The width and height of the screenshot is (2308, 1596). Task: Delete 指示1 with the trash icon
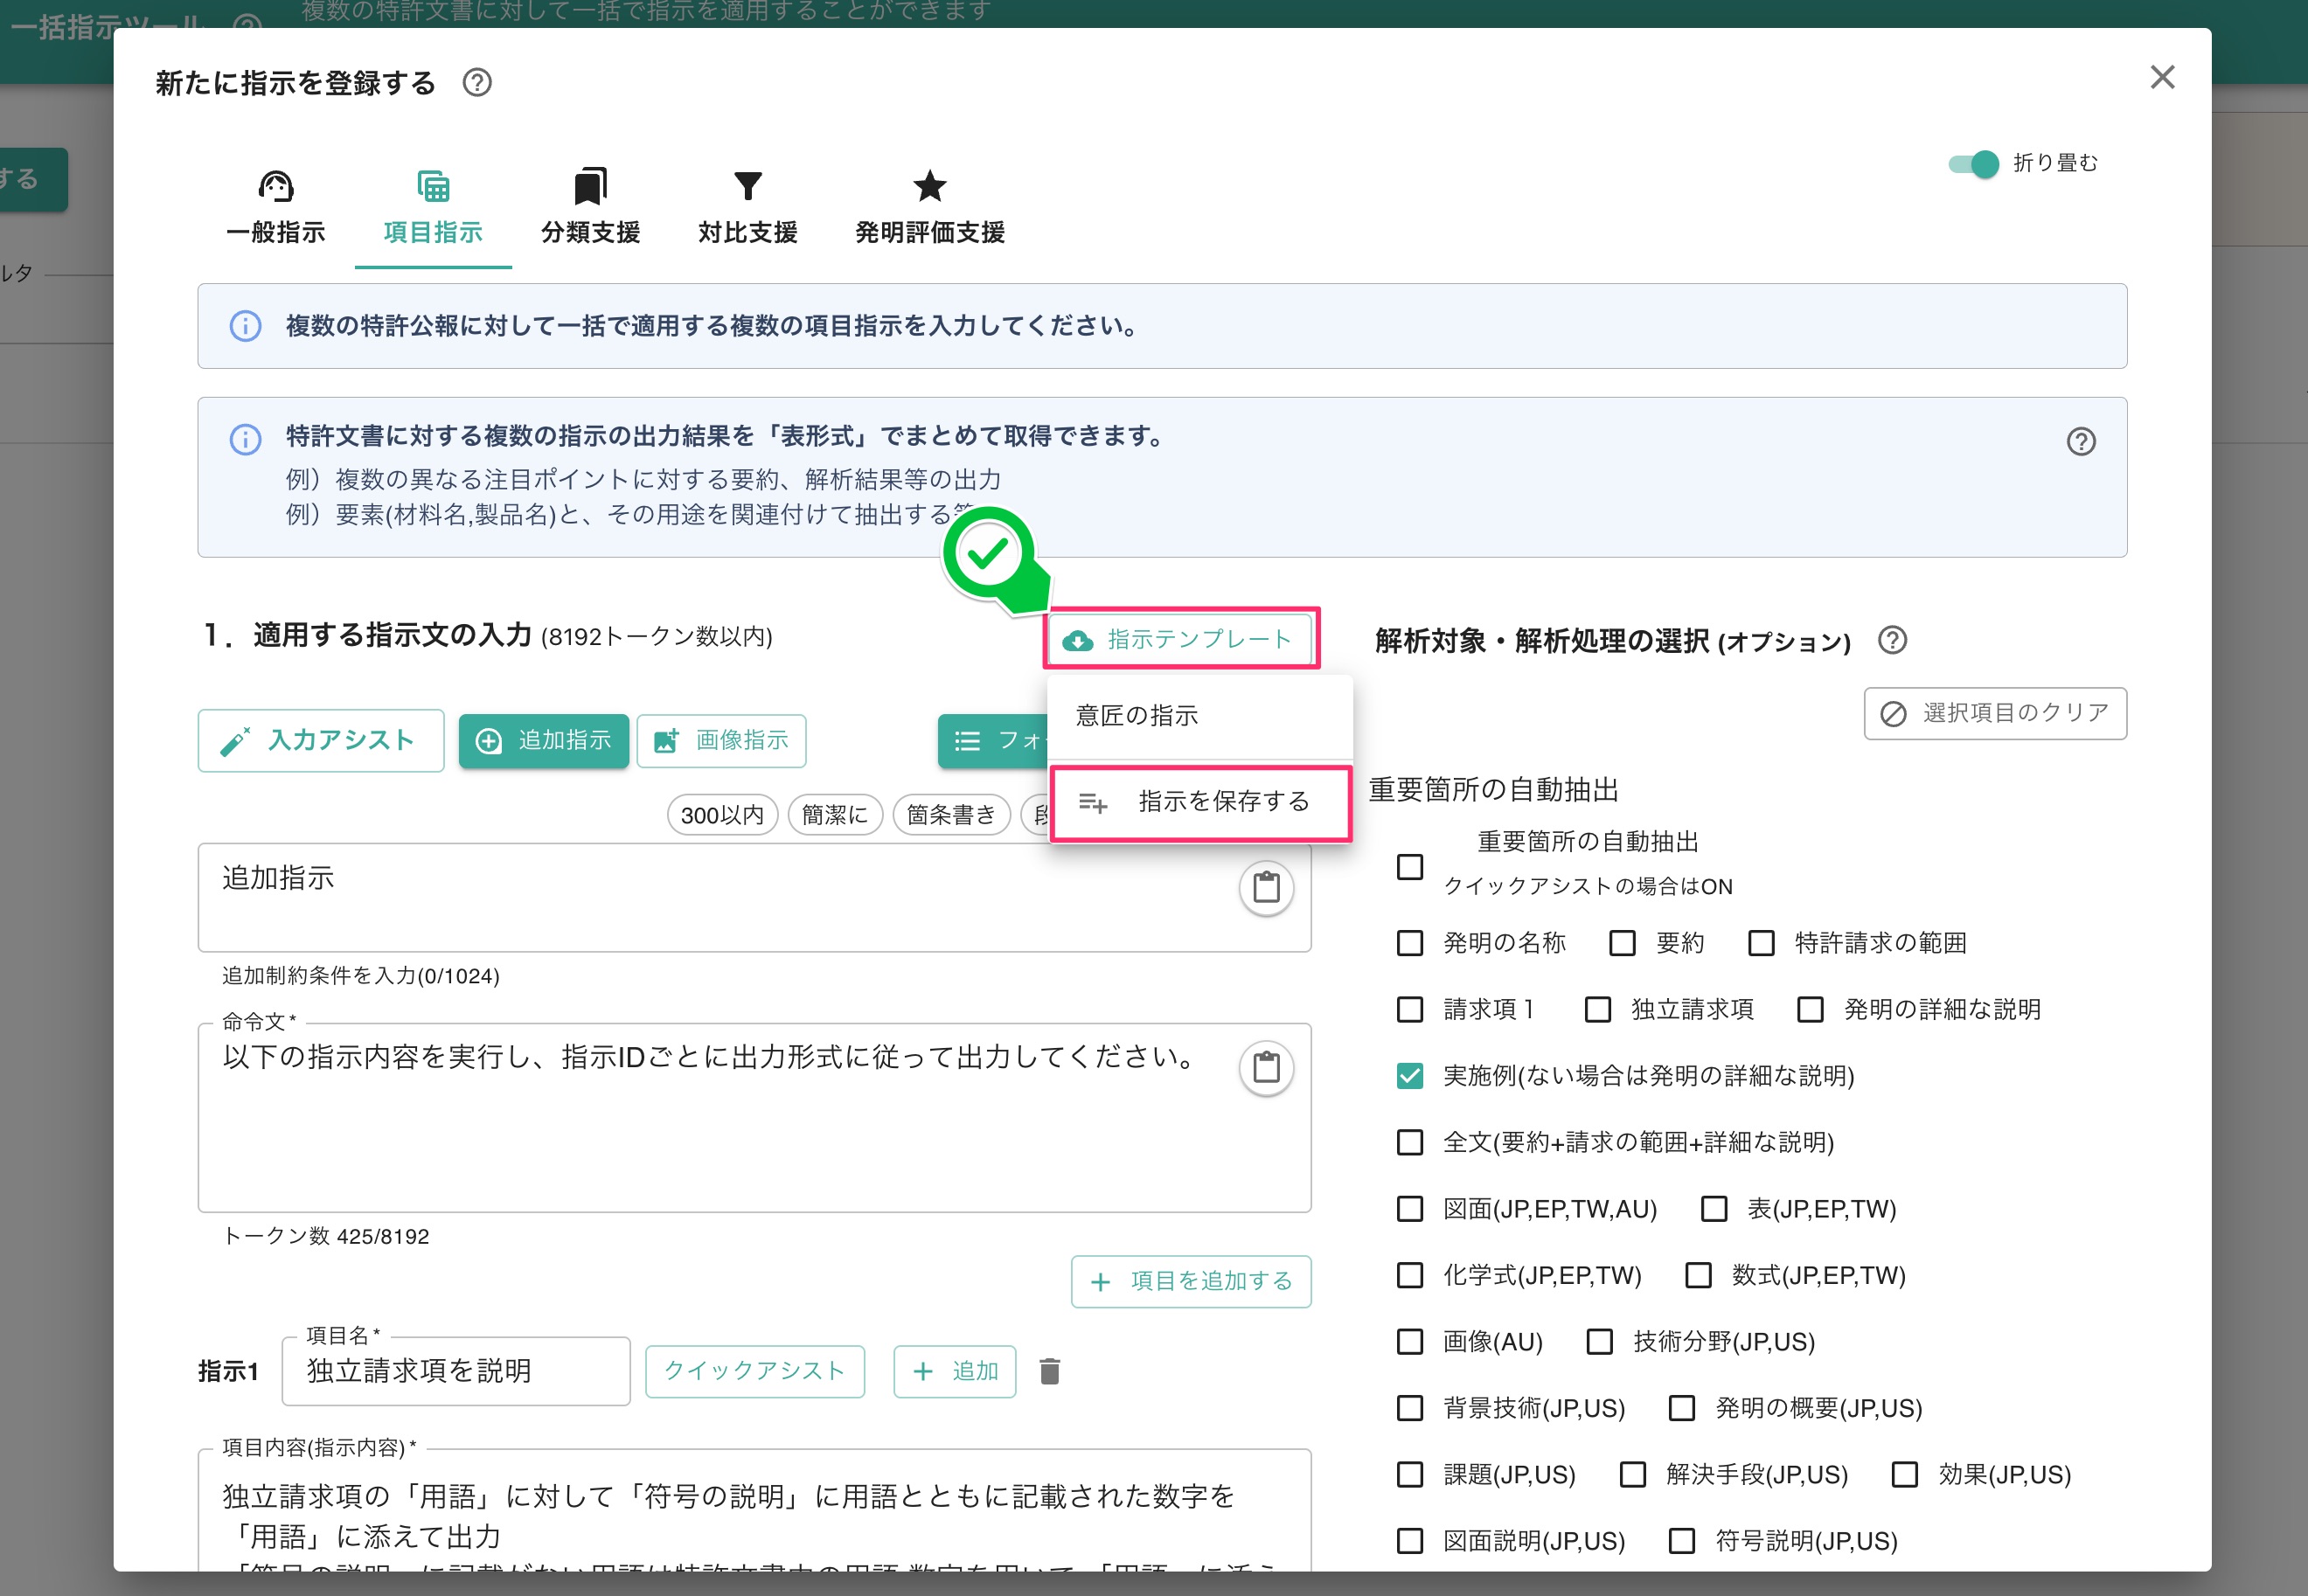click(1049, 1371)
